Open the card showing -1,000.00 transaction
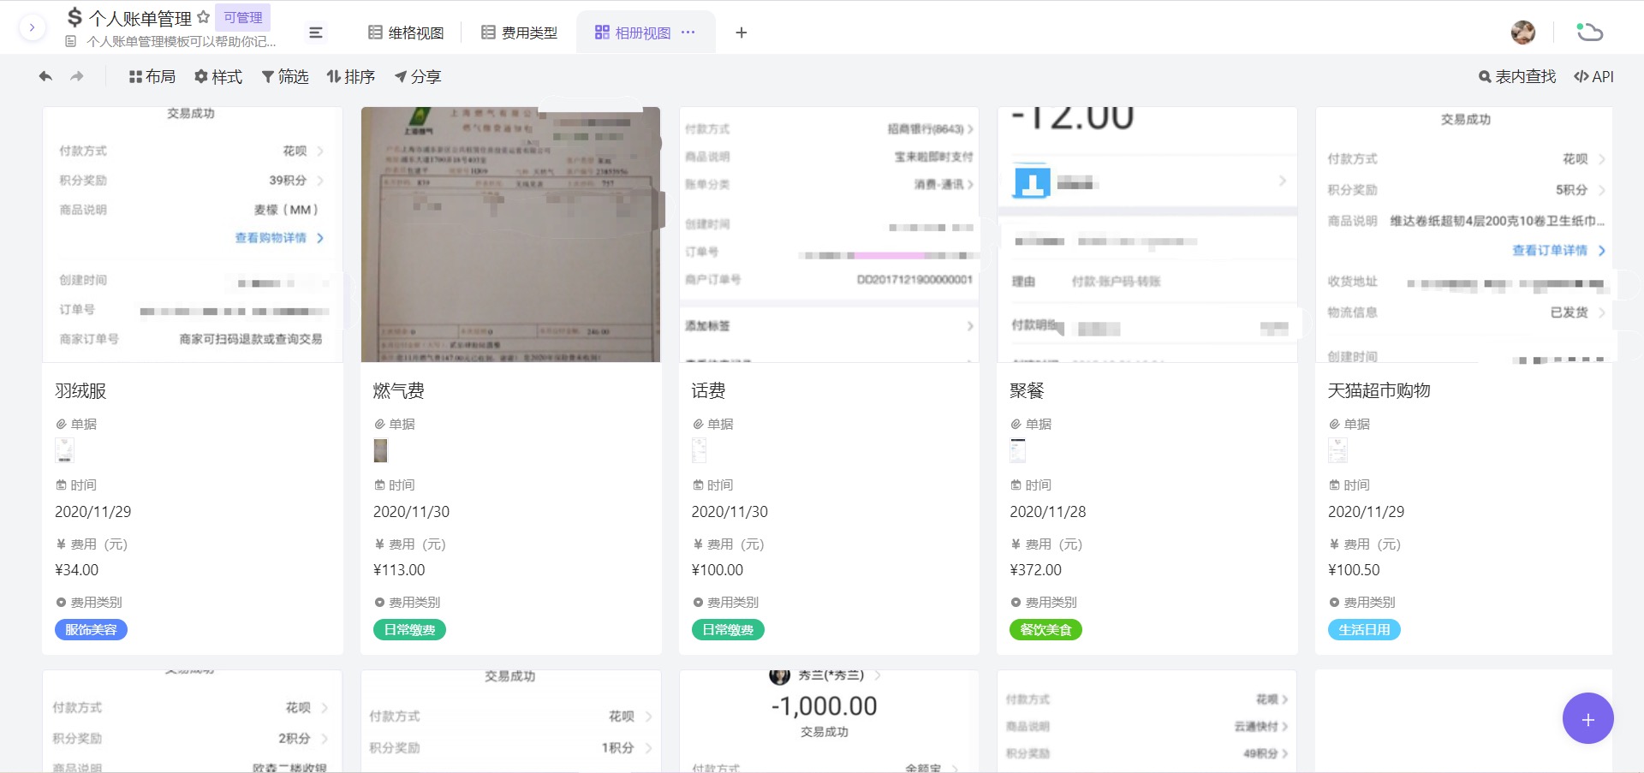The height and width of the screenshot is (773, 1644). (x=829, y=721)
